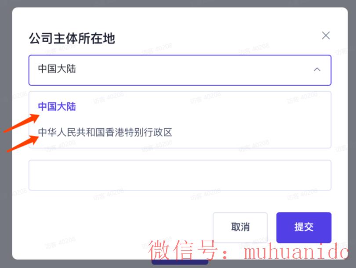Select the highlighted 中国大陆 entry
This screenshot has height=268, width=356.
tap(57, 106)
